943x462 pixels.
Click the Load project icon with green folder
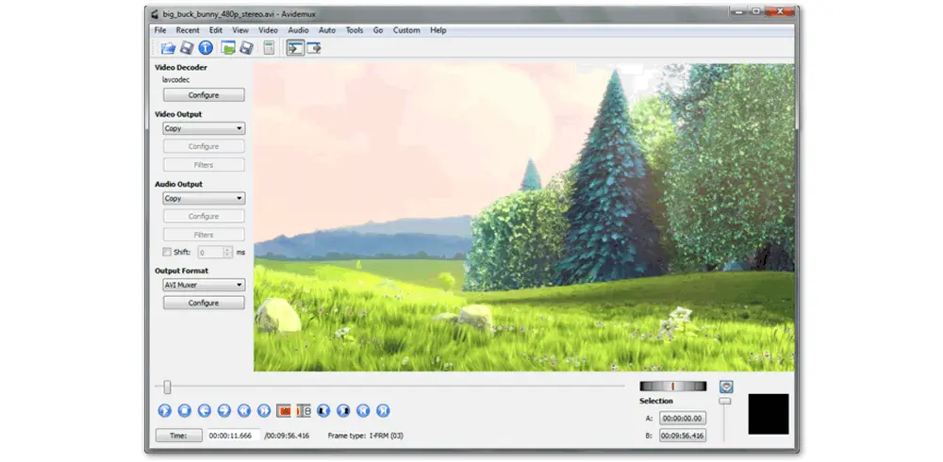tap(228, 48)
